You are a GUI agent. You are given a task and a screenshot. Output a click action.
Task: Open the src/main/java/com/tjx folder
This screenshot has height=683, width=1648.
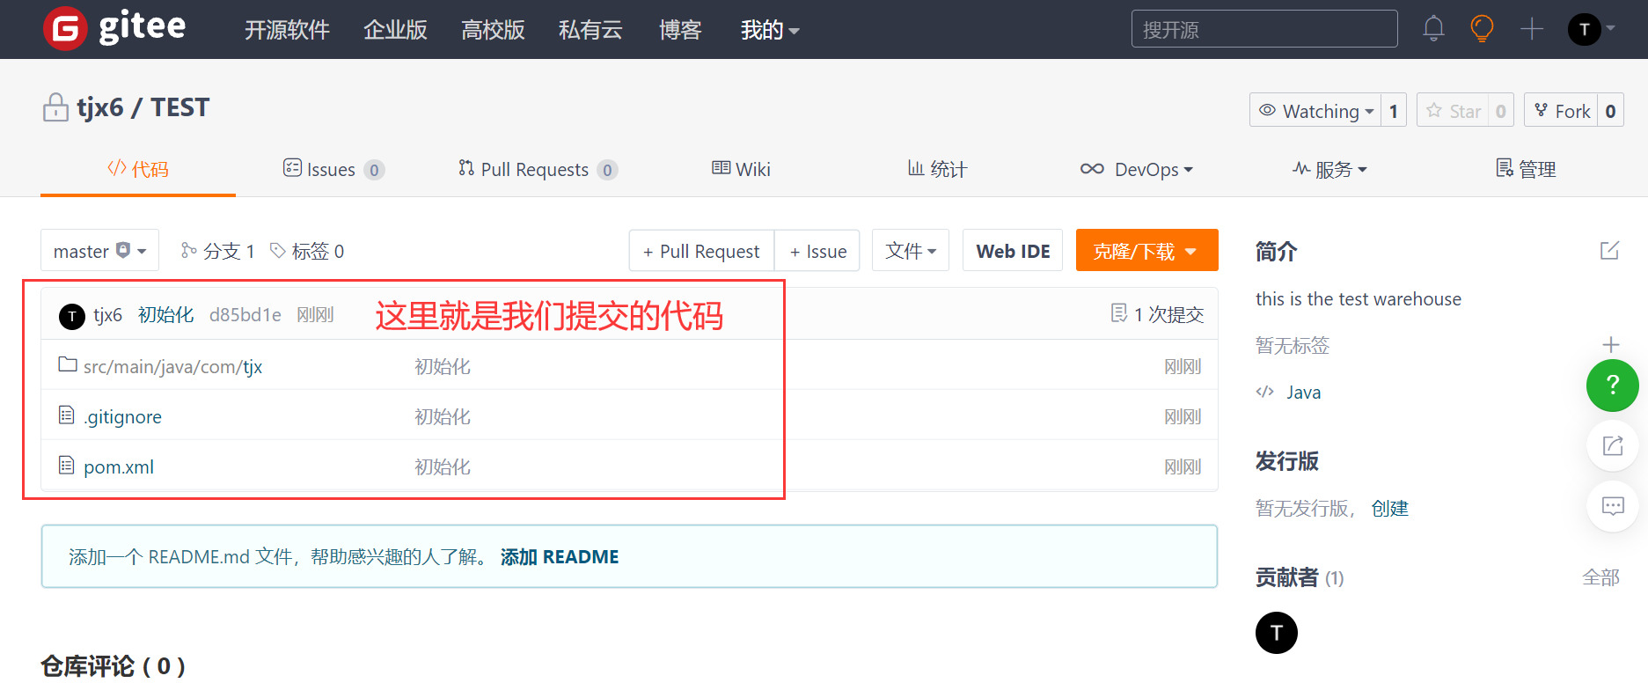click(x=172, y=367)
